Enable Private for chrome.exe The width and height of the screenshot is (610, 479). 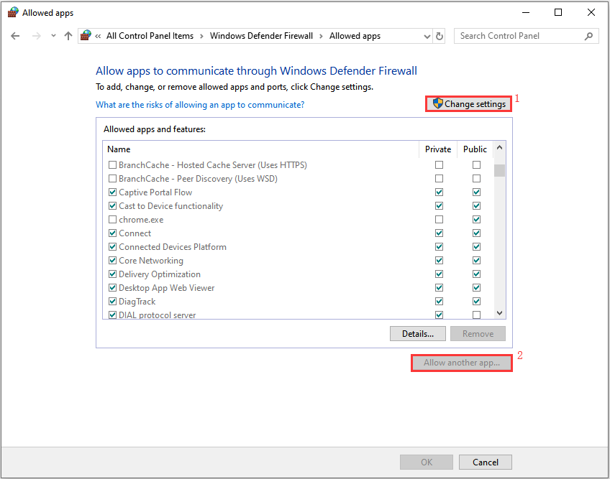coord(440,220)
